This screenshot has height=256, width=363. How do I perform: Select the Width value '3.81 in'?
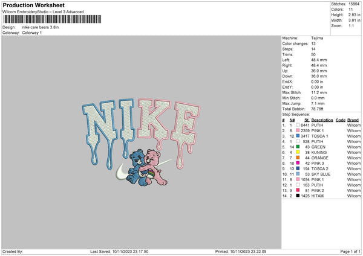(x=354, y=21)
